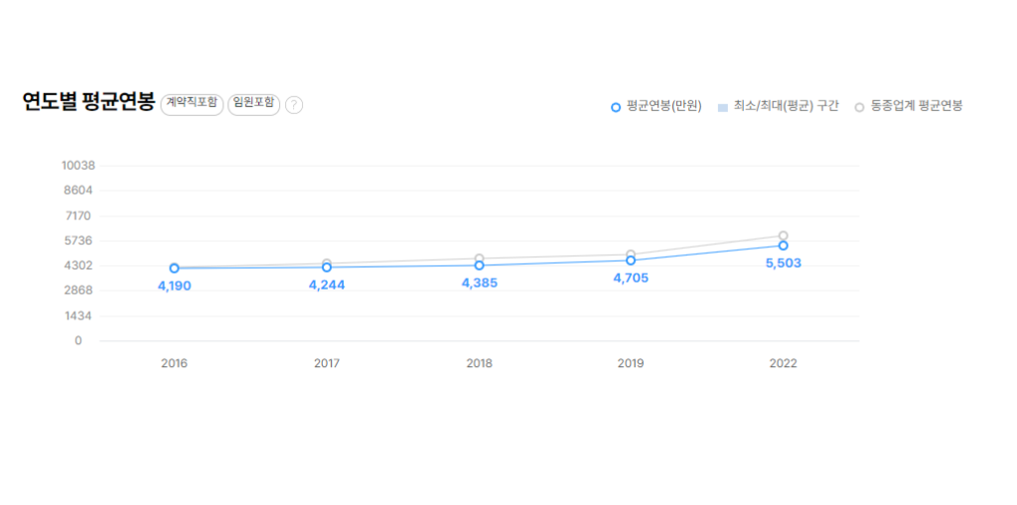Click the 5,503 salary value label
The width and height of the screenshot is (1017, 505).
783,264
